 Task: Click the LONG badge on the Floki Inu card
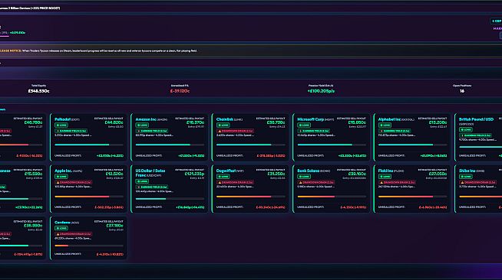click(x=385, y=177)
